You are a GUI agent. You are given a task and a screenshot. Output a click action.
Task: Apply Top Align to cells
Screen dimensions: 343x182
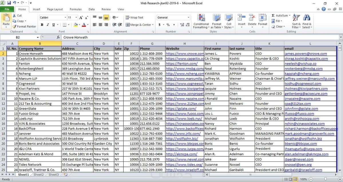click(94, 17)
